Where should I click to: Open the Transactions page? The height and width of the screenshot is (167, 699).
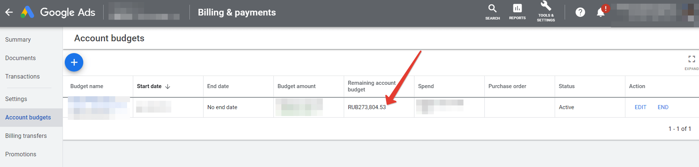22,76
